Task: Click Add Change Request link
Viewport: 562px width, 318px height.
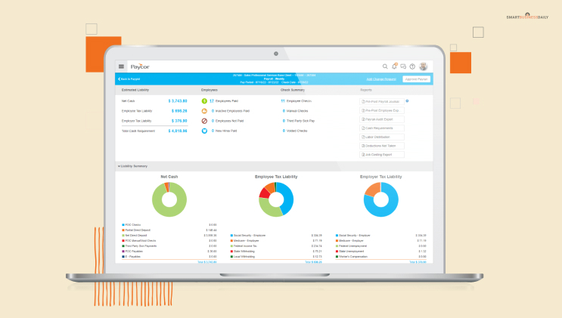Action: [x=381, y=79]
